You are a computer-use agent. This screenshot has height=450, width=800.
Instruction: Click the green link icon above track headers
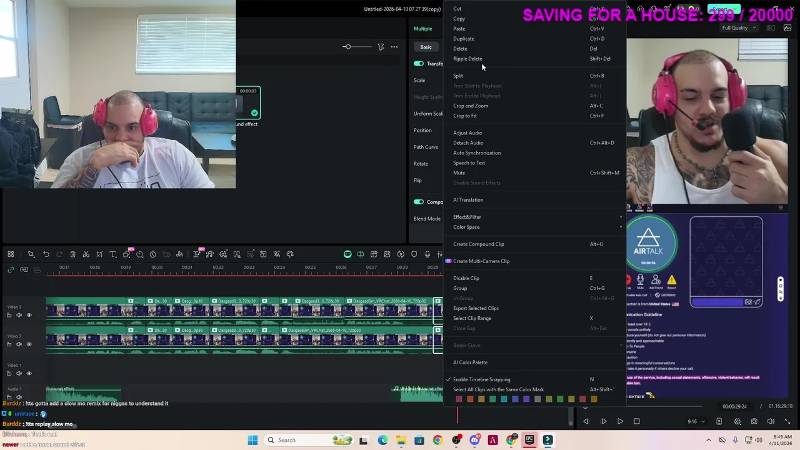pyautogui.click(x=11, y=269)
